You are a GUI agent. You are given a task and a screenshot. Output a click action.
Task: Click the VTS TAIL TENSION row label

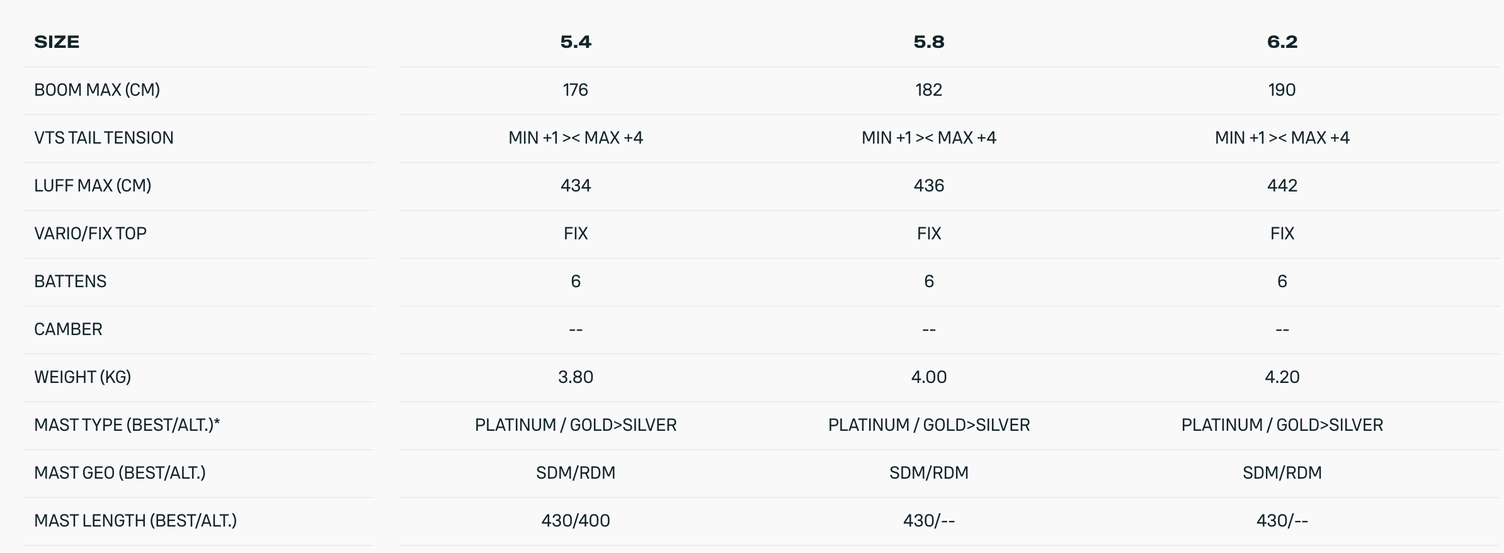click(104, 138)
